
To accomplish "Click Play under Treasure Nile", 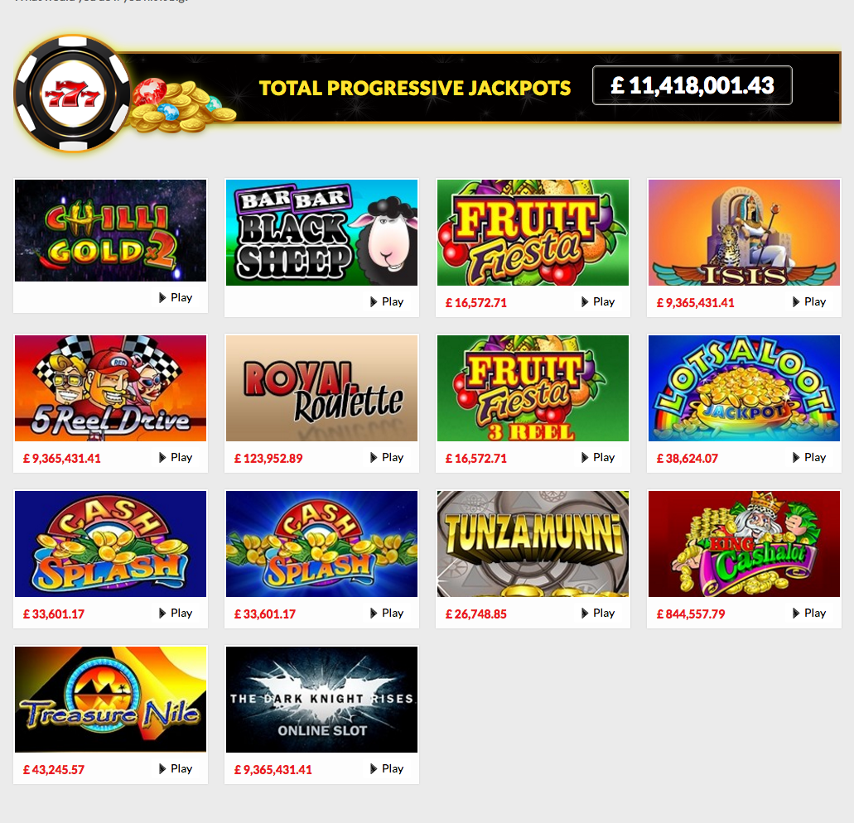I will (176, 769).
